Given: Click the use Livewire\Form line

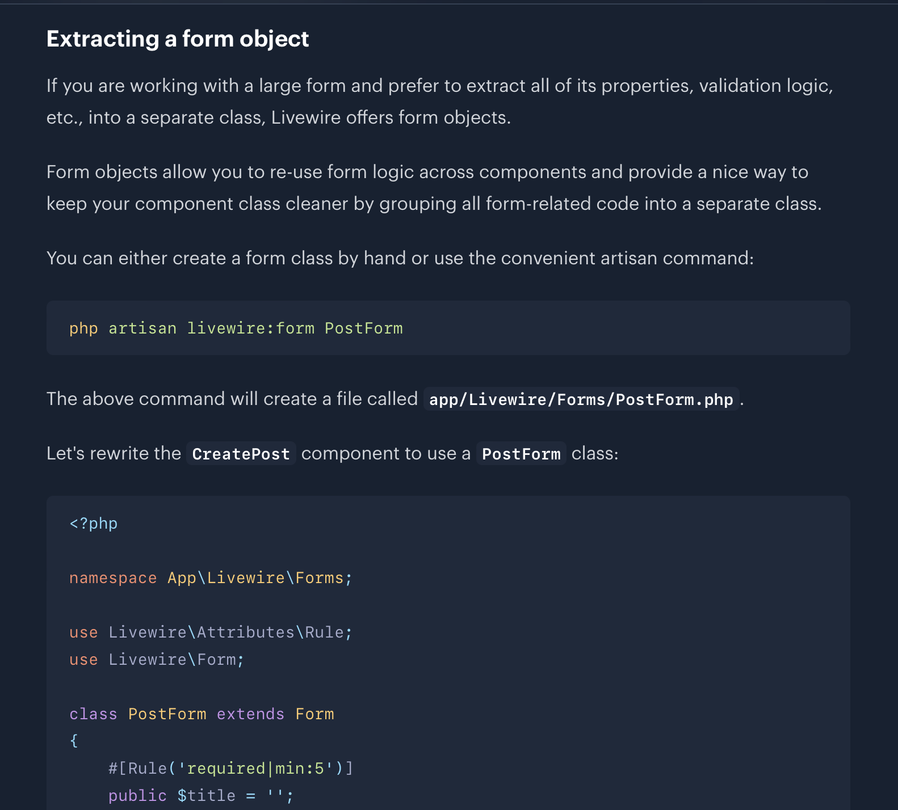Looking at the screenshot, I should click(157, 660).
